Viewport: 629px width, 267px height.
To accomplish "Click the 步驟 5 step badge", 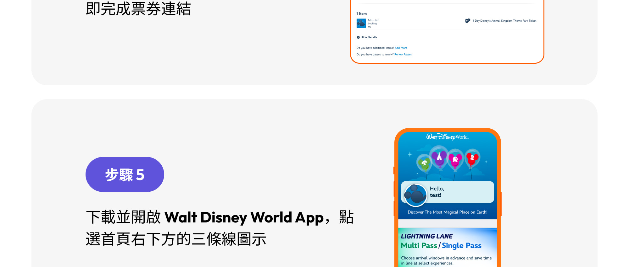I will click(x=125, y=174).
